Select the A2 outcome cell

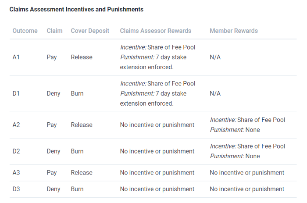(16, 125)
